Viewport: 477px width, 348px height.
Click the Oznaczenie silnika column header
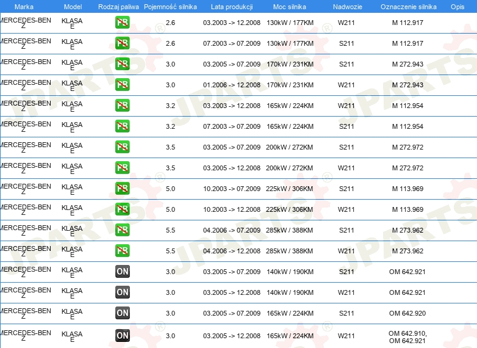[408, 7]
